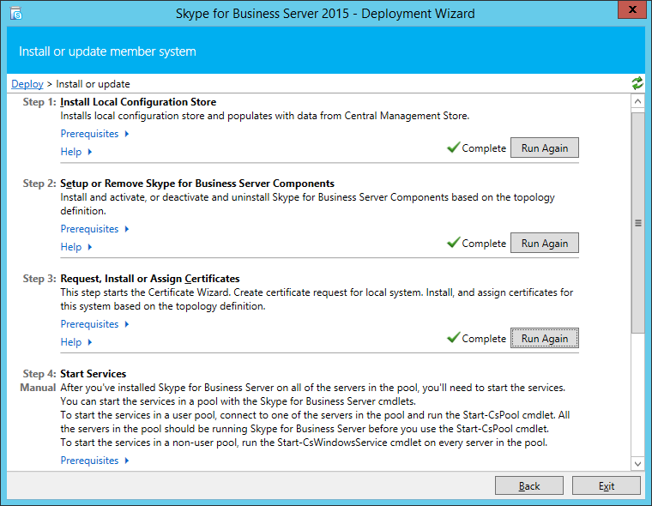Click 'Request, Install or Assign Certificates' heading

point(150,279)
